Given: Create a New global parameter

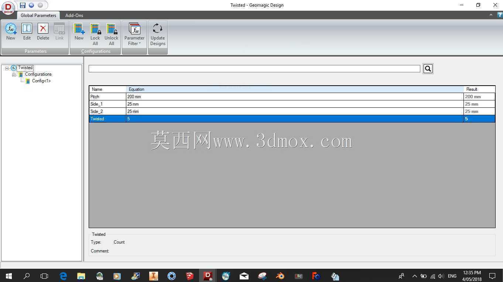Looking at the screenshot, I should (x=11, y=32).
